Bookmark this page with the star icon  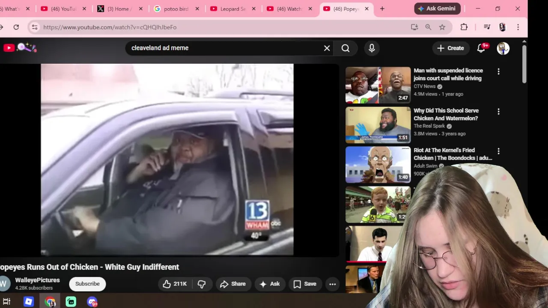pos(442,27)
